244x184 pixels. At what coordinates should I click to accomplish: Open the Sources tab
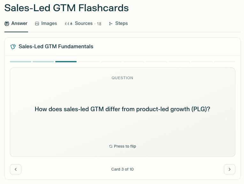pyautogui.click(x=84, y=24)
